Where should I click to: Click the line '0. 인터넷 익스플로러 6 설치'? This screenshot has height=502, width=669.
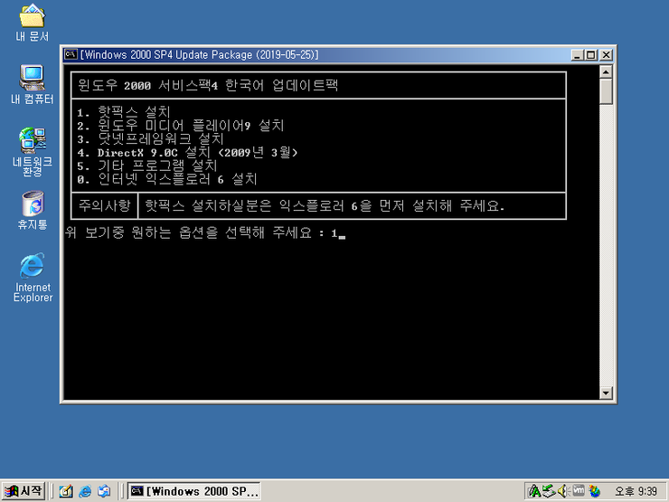(167, 179)
